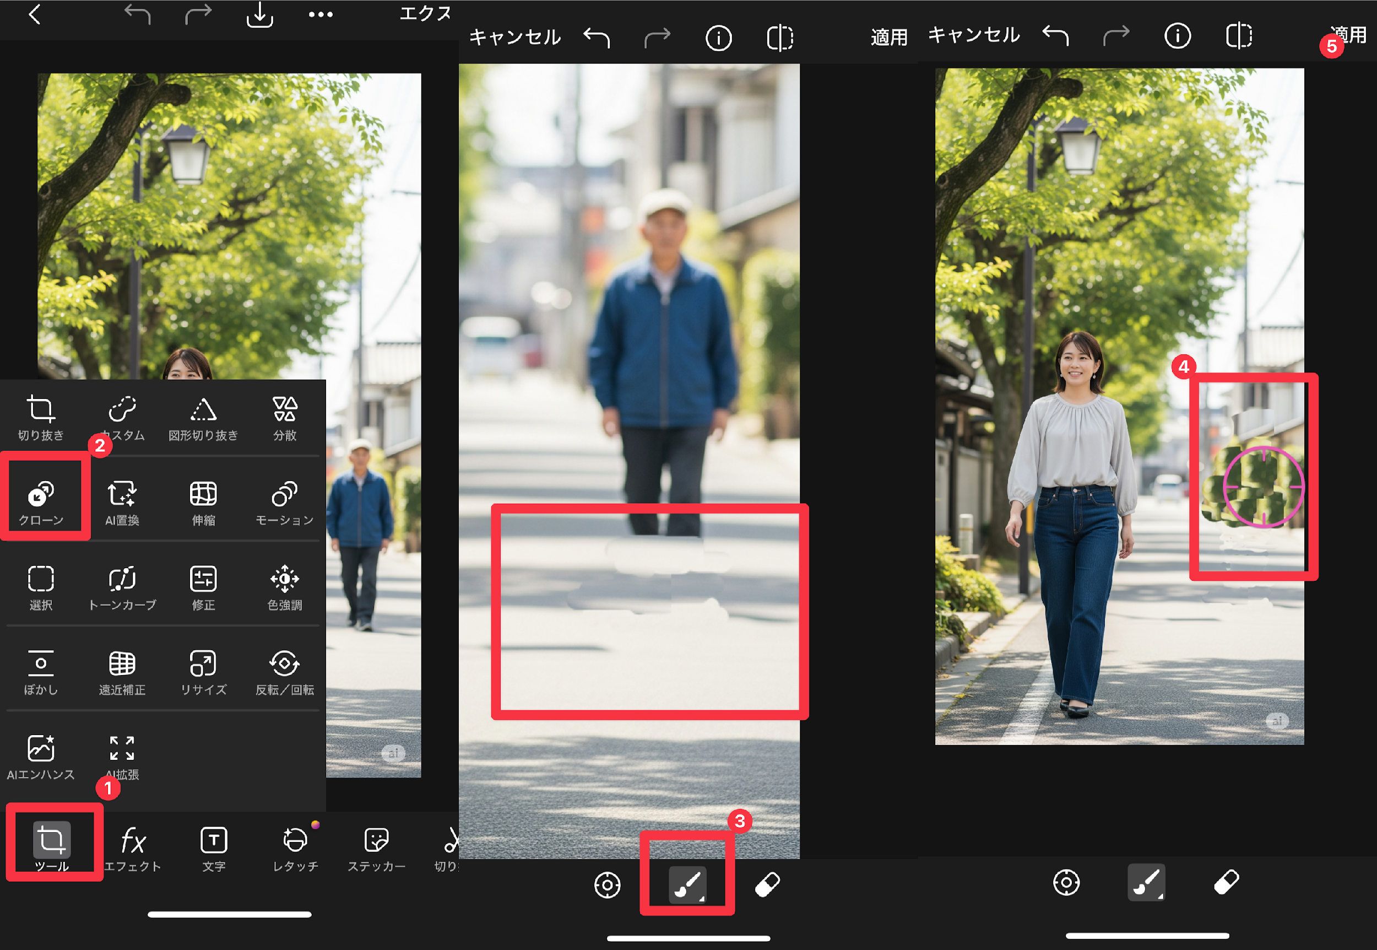Select the 図形切り抜き shape crop tool
Image resolution: width=1377 pixels, height=950 pixels.
coord(203,418)
